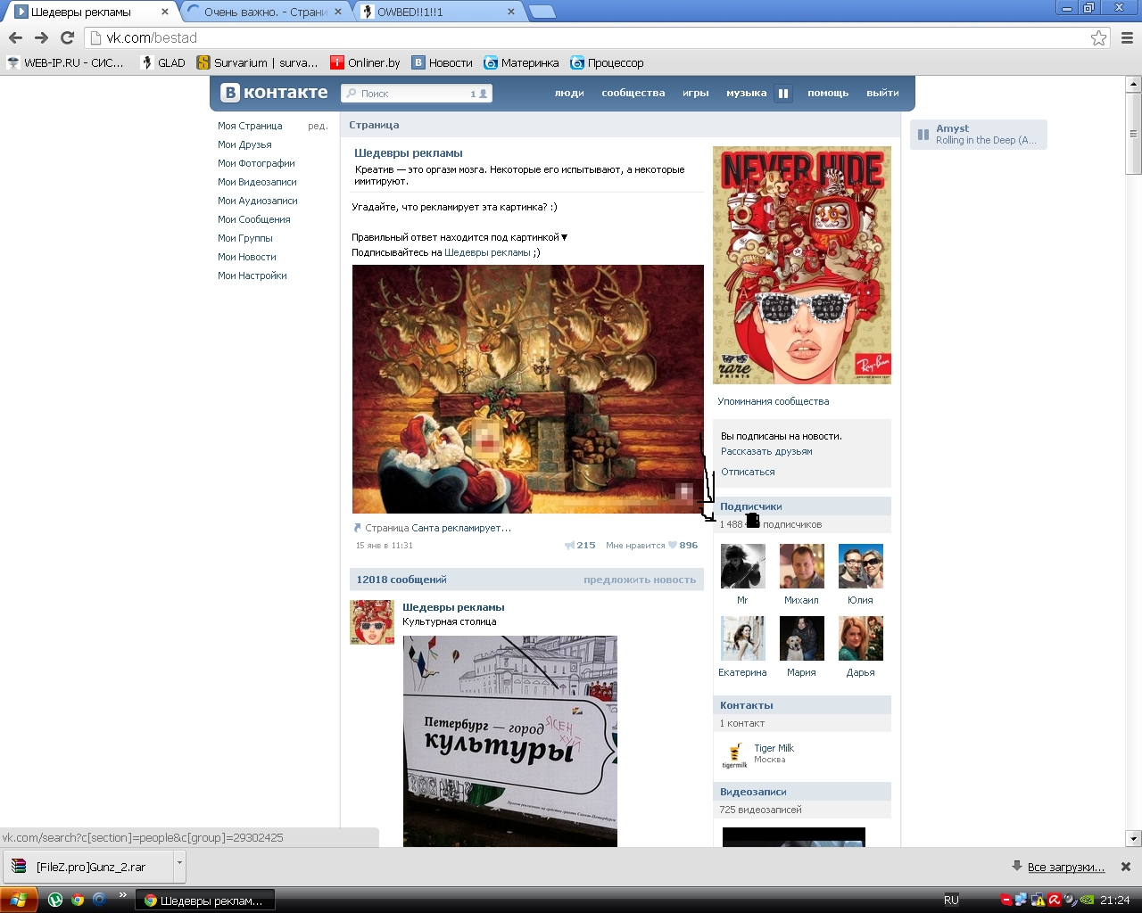Click the repost megaphone icon beside 215
The height and width of the screenshot is (913, 1142).
click(x=569, y=546)
